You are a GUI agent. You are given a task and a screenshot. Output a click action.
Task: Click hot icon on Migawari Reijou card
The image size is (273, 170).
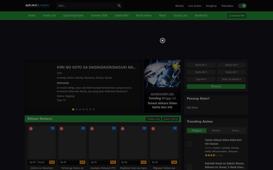point(153,128)
